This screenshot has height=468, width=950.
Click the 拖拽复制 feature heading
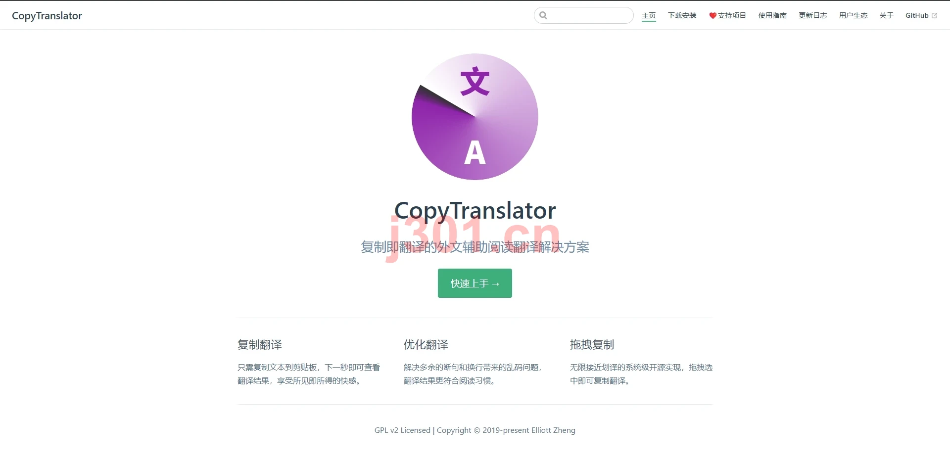pos(592,345)
